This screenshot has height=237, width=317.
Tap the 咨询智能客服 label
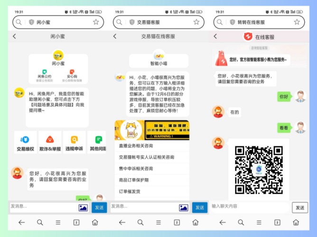point(259,48)
